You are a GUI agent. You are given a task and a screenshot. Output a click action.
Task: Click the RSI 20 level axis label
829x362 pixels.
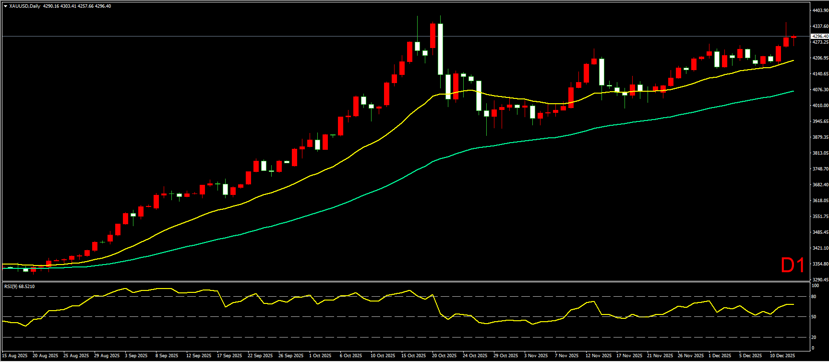(x=814, y=337)
